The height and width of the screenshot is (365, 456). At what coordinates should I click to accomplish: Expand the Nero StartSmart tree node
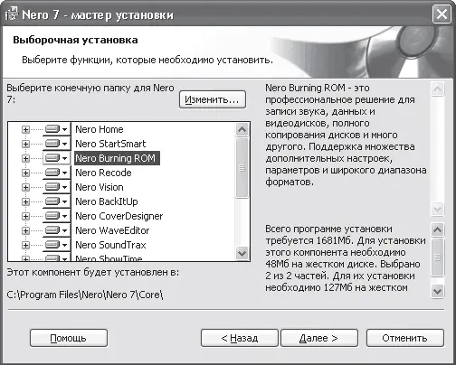(x=25, y=144)
